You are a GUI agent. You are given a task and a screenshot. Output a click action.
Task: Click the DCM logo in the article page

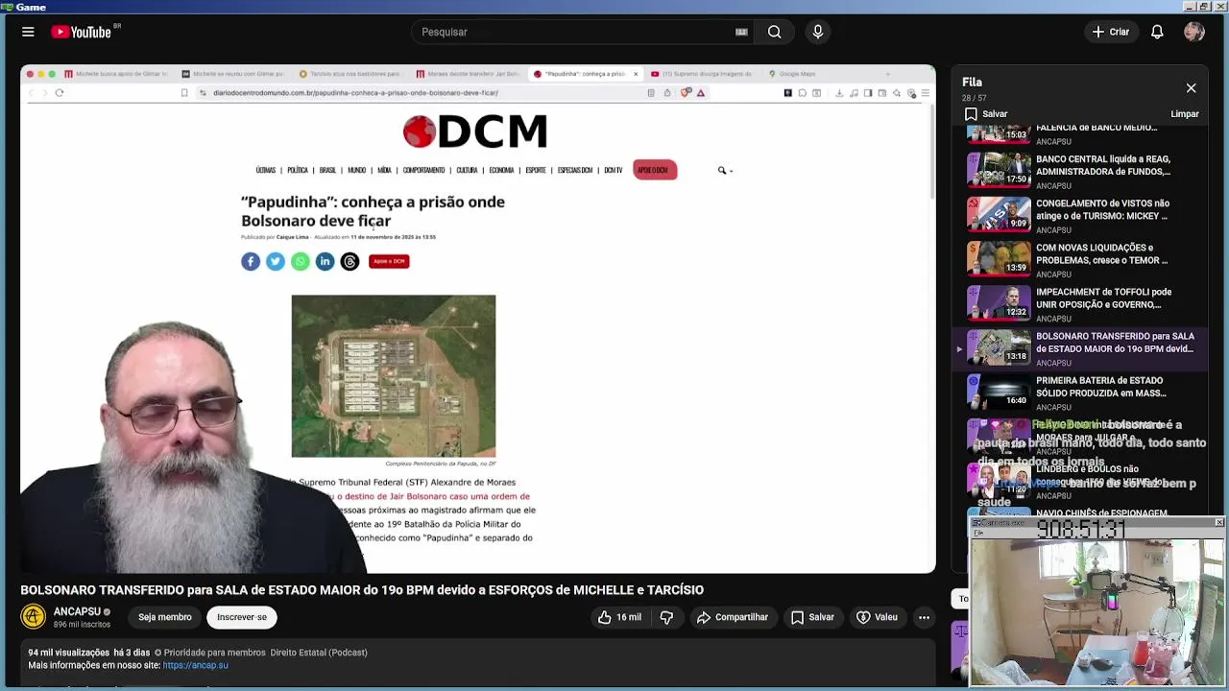475,131
